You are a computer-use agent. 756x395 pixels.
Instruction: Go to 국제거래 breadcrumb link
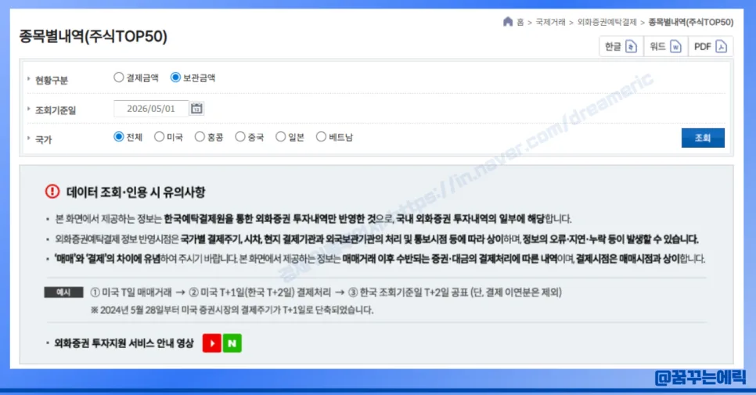point(550,22)
